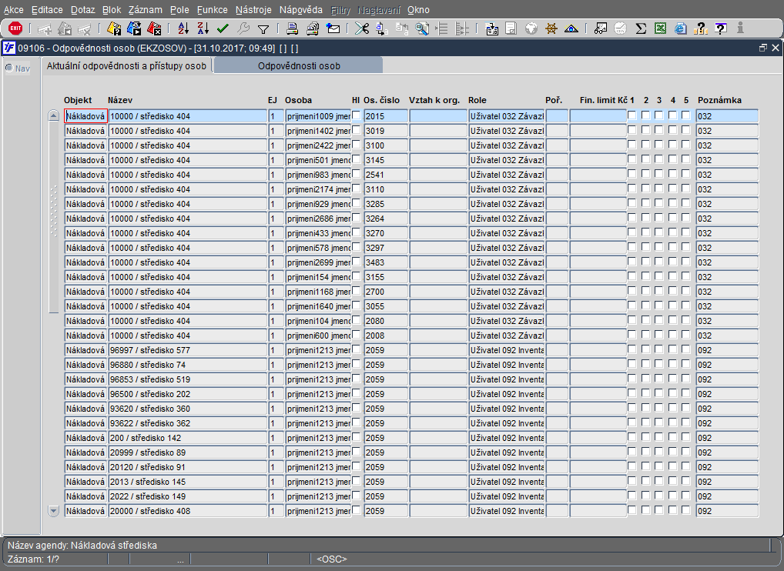Click the scissors cut icon

click(362, 28)
